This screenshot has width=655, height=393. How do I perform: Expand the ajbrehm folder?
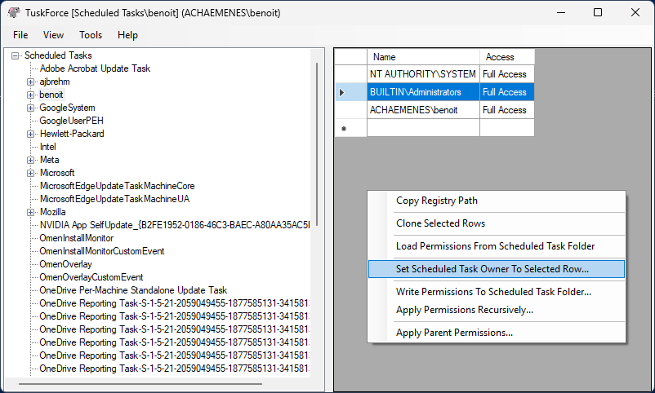pos(30,82)
